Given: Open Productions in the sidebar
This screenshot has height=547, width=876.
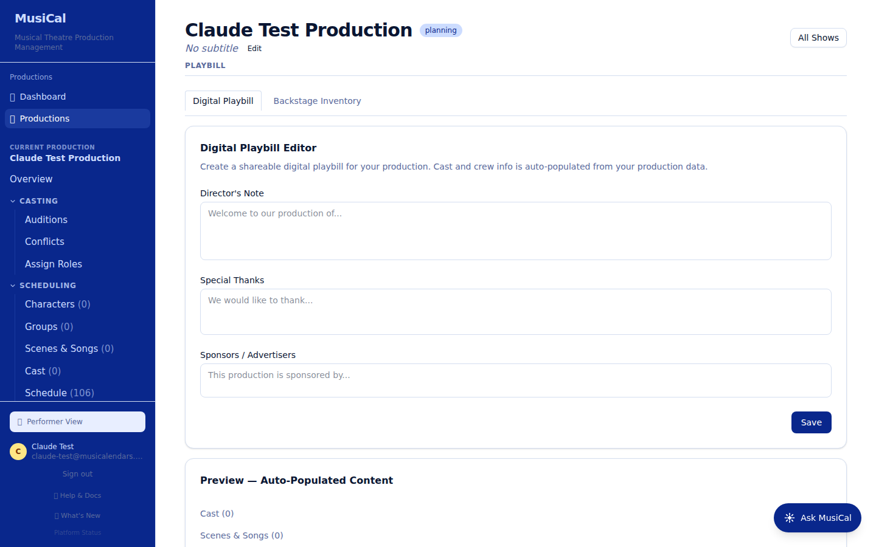Looking at the screenshot, I should coord(77,119).
